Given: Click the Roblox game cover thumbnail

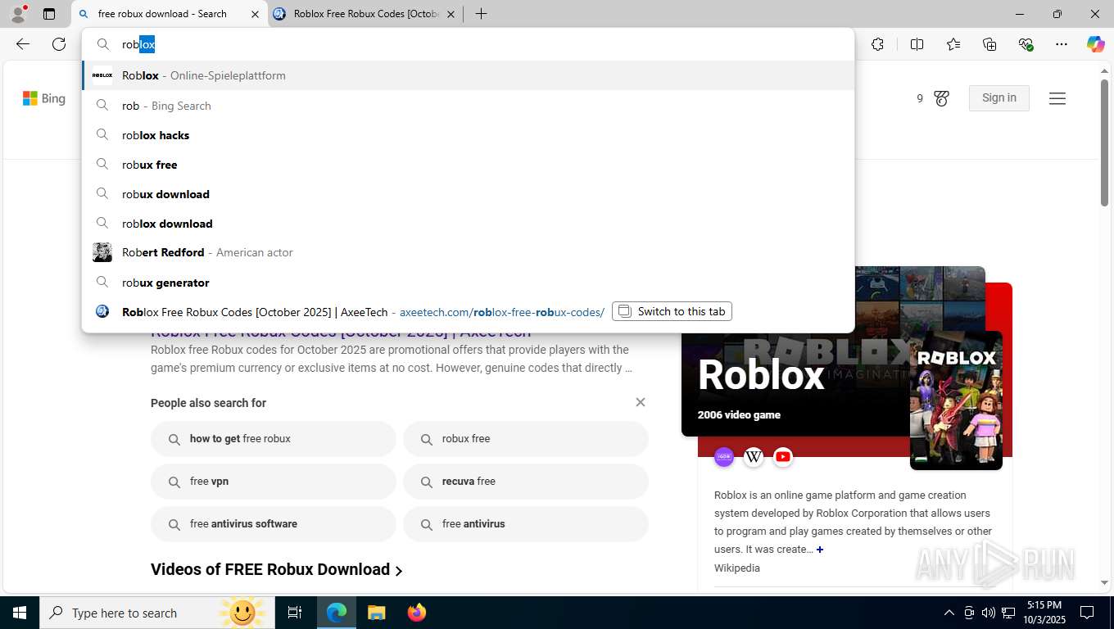Looking at the screenshot, I should [x=956, y=400].
